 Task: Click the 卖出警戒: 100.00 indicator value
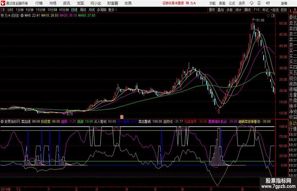(x=150, y=122)
